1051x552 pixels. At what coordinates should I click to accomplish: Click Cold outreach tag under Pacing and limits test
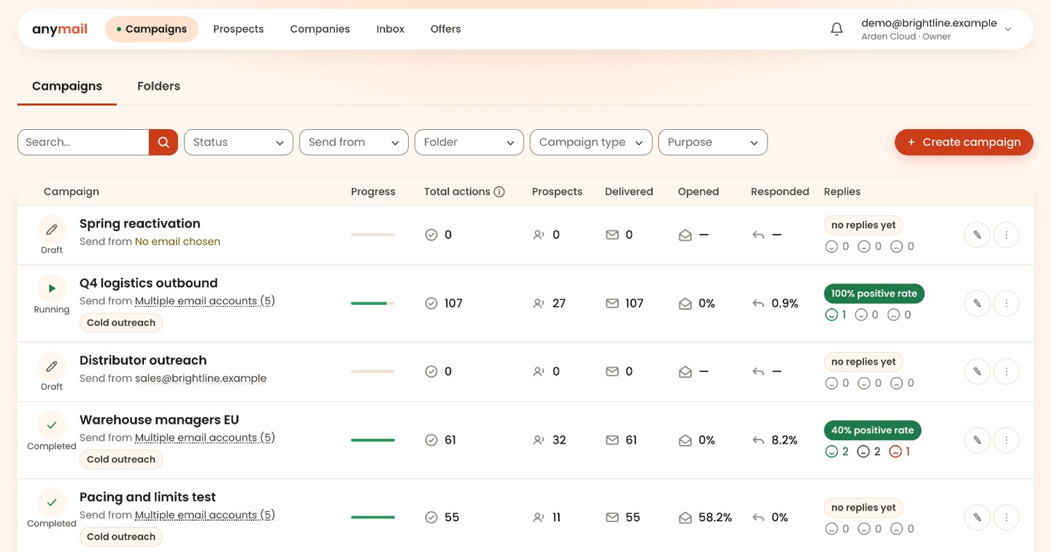[121, 537]
